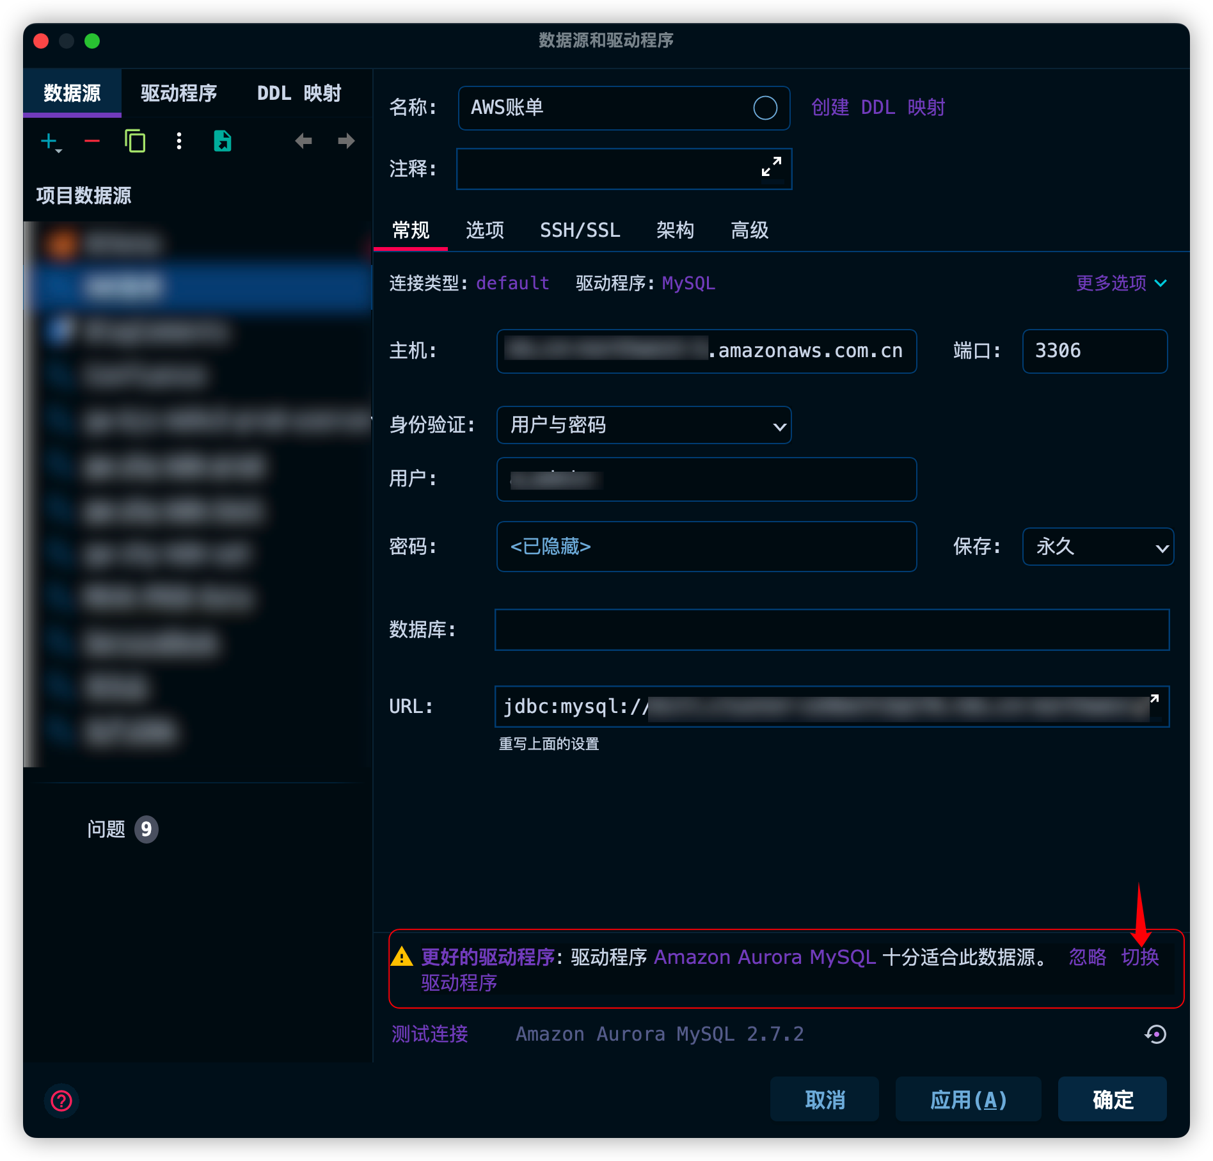Expand the 更多选项 options

click(1120, 283)
